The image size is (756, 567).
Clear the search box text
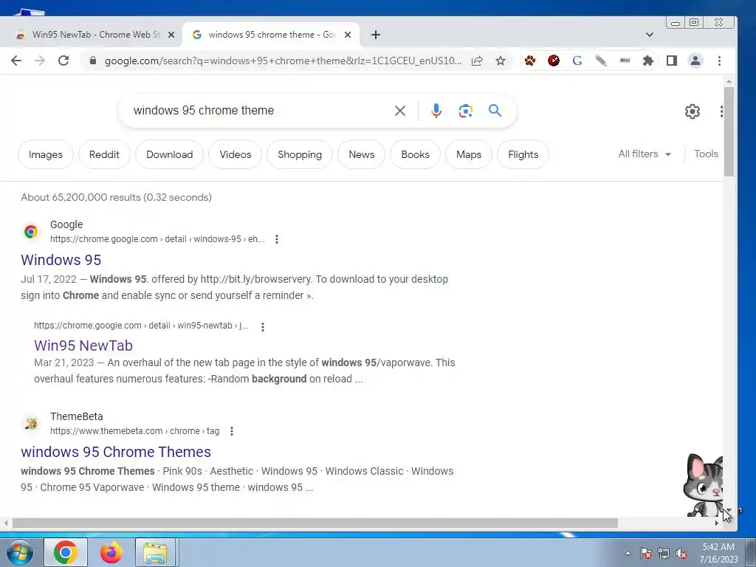pyautogui.click(x=399, y=111)
